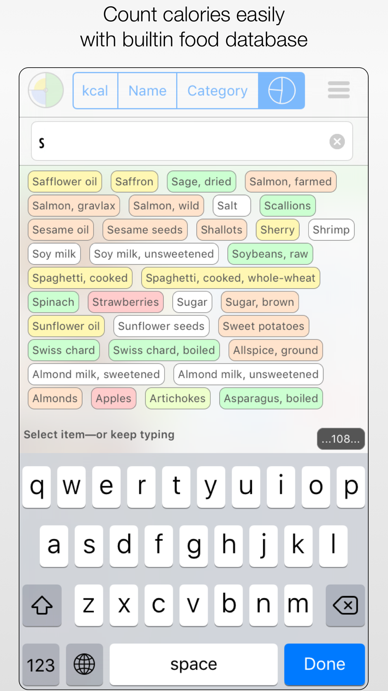Viewport: 388px width, 691px height.
Task: Pick the Sunflower oil tag
Action: click(x=66, y=326)
